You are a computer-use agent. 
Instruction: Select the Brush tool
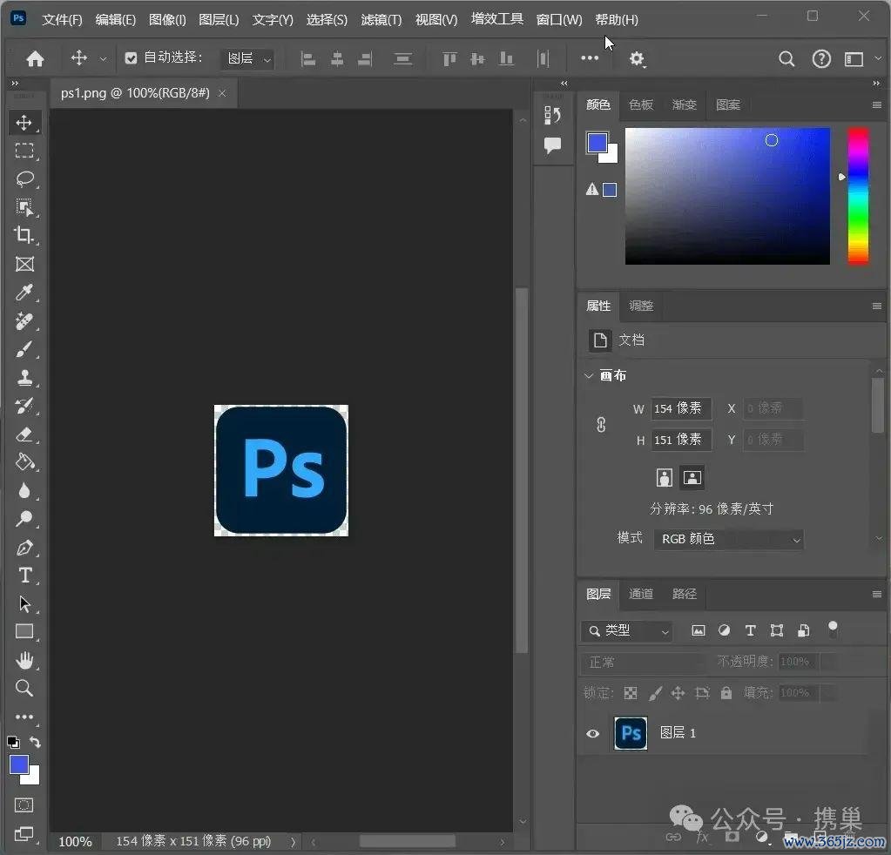click(x=24, y=349)
